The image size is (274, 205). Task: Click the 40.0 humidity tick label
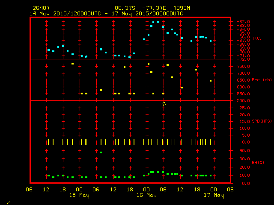[244, 151]
